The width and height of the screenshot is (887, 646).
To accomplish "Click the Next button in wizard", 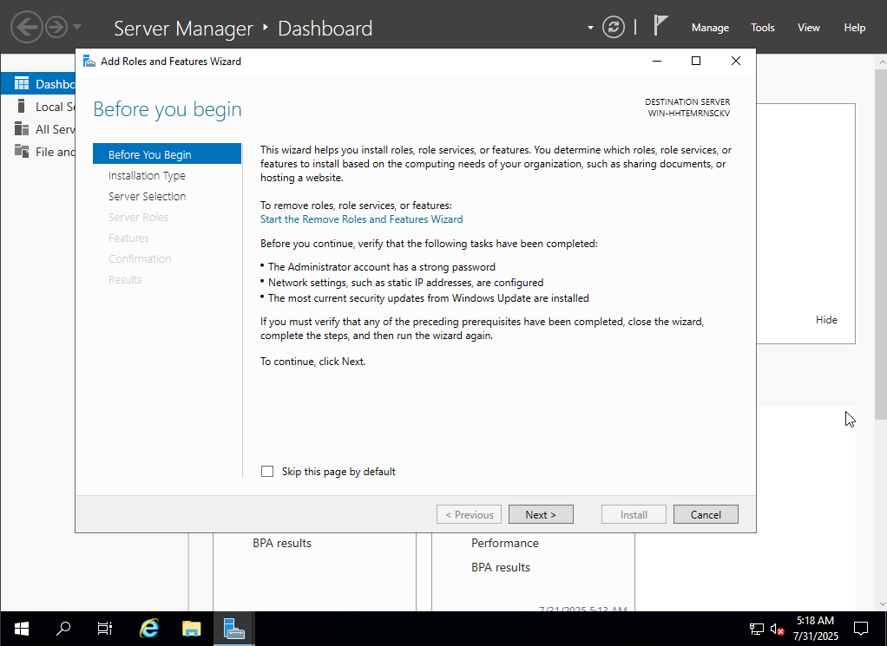I will [543, 514].
